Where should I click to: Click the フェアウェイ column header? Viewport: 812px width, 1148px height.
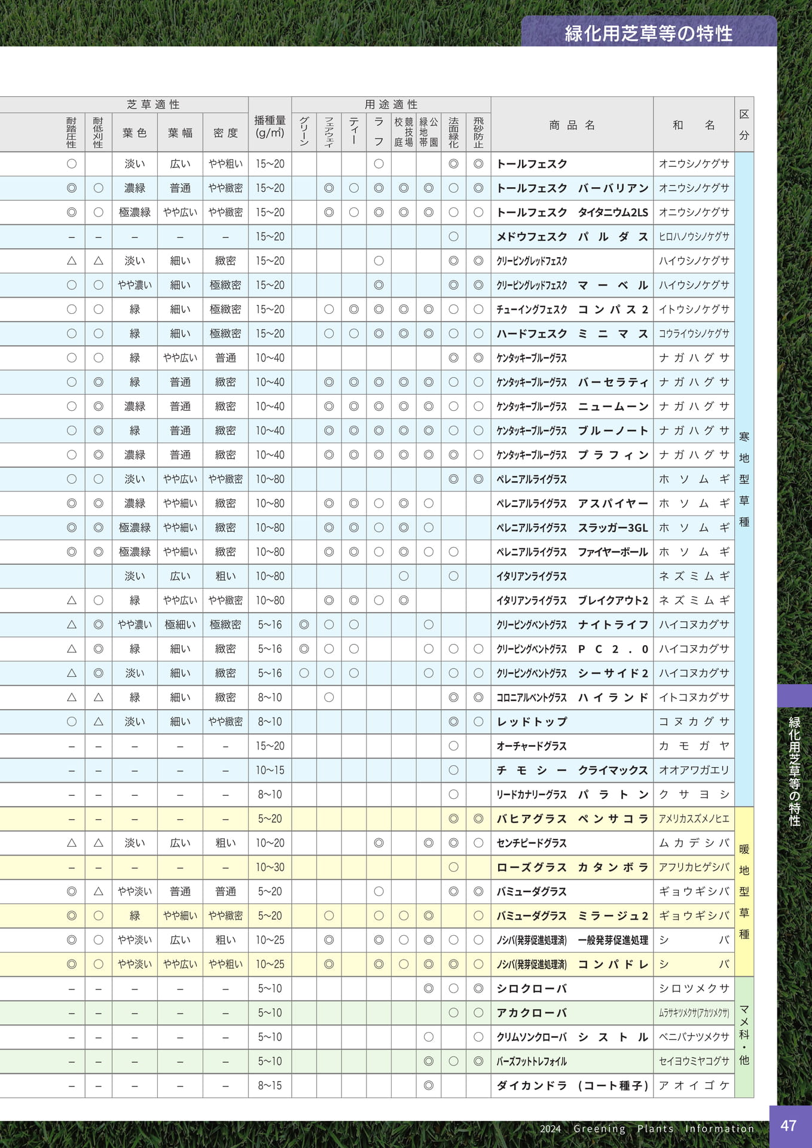329,132
